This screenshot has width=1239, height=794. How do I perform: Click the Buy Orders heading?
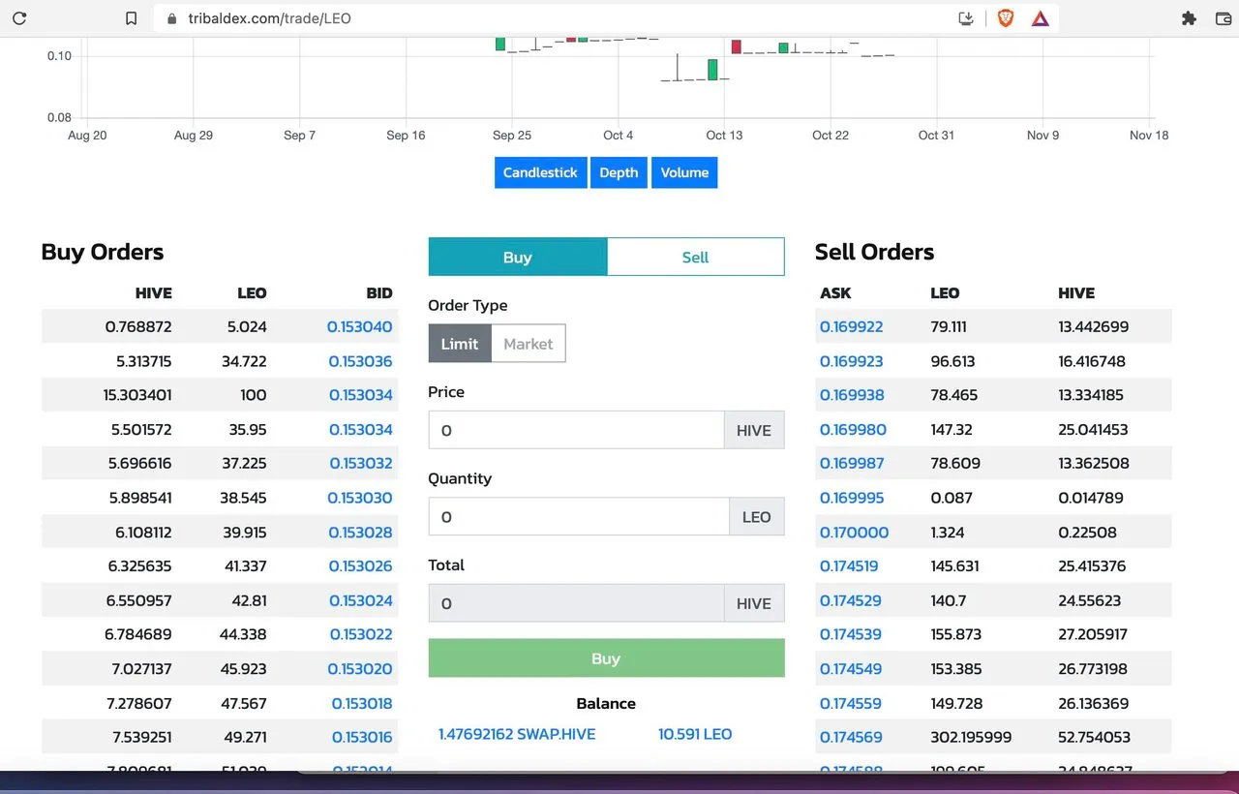click(103, 252)
